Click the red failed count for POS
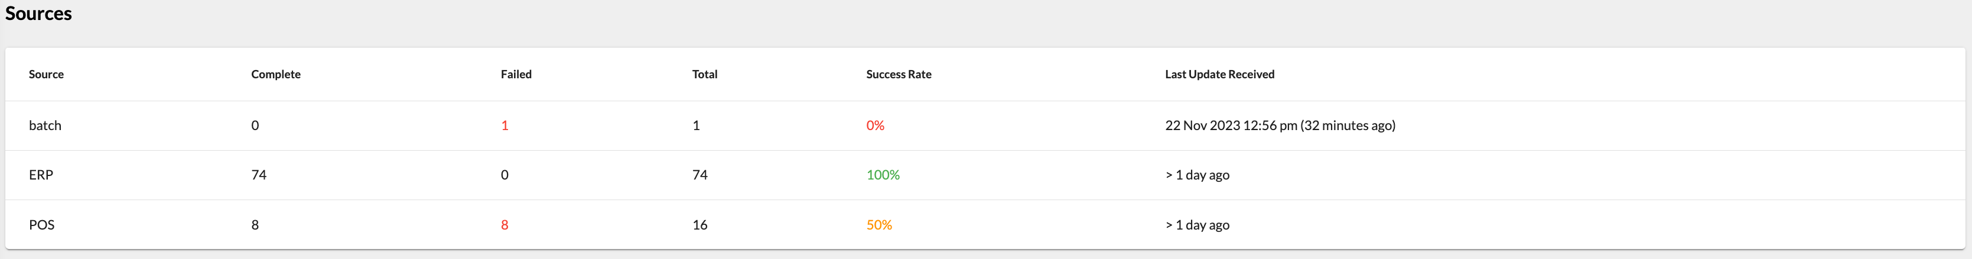 pyautogui.click(x=505, y=225)
